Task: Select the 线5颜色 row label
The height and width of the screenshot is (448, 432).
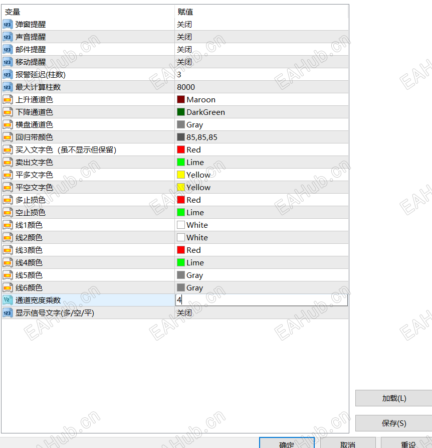Action: point(29,275)
